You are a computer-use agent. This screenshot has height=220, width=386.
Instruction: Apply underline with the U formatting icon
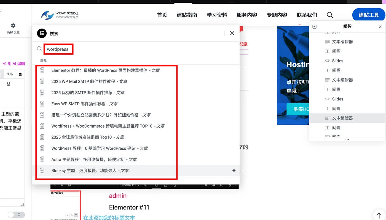click(8, 83)
